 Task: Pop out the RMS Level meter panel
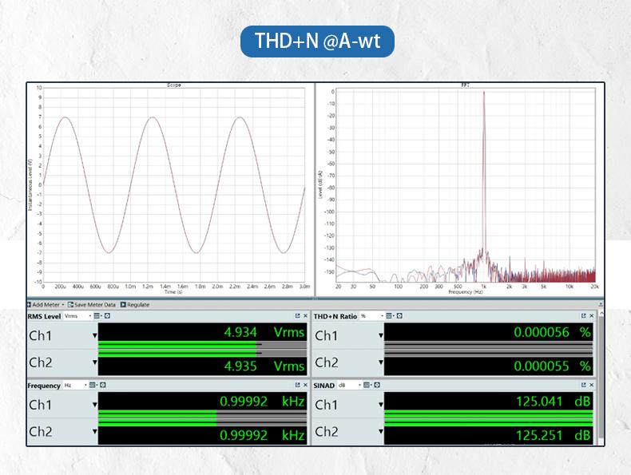pyautogui.click(x=297, y=316)
